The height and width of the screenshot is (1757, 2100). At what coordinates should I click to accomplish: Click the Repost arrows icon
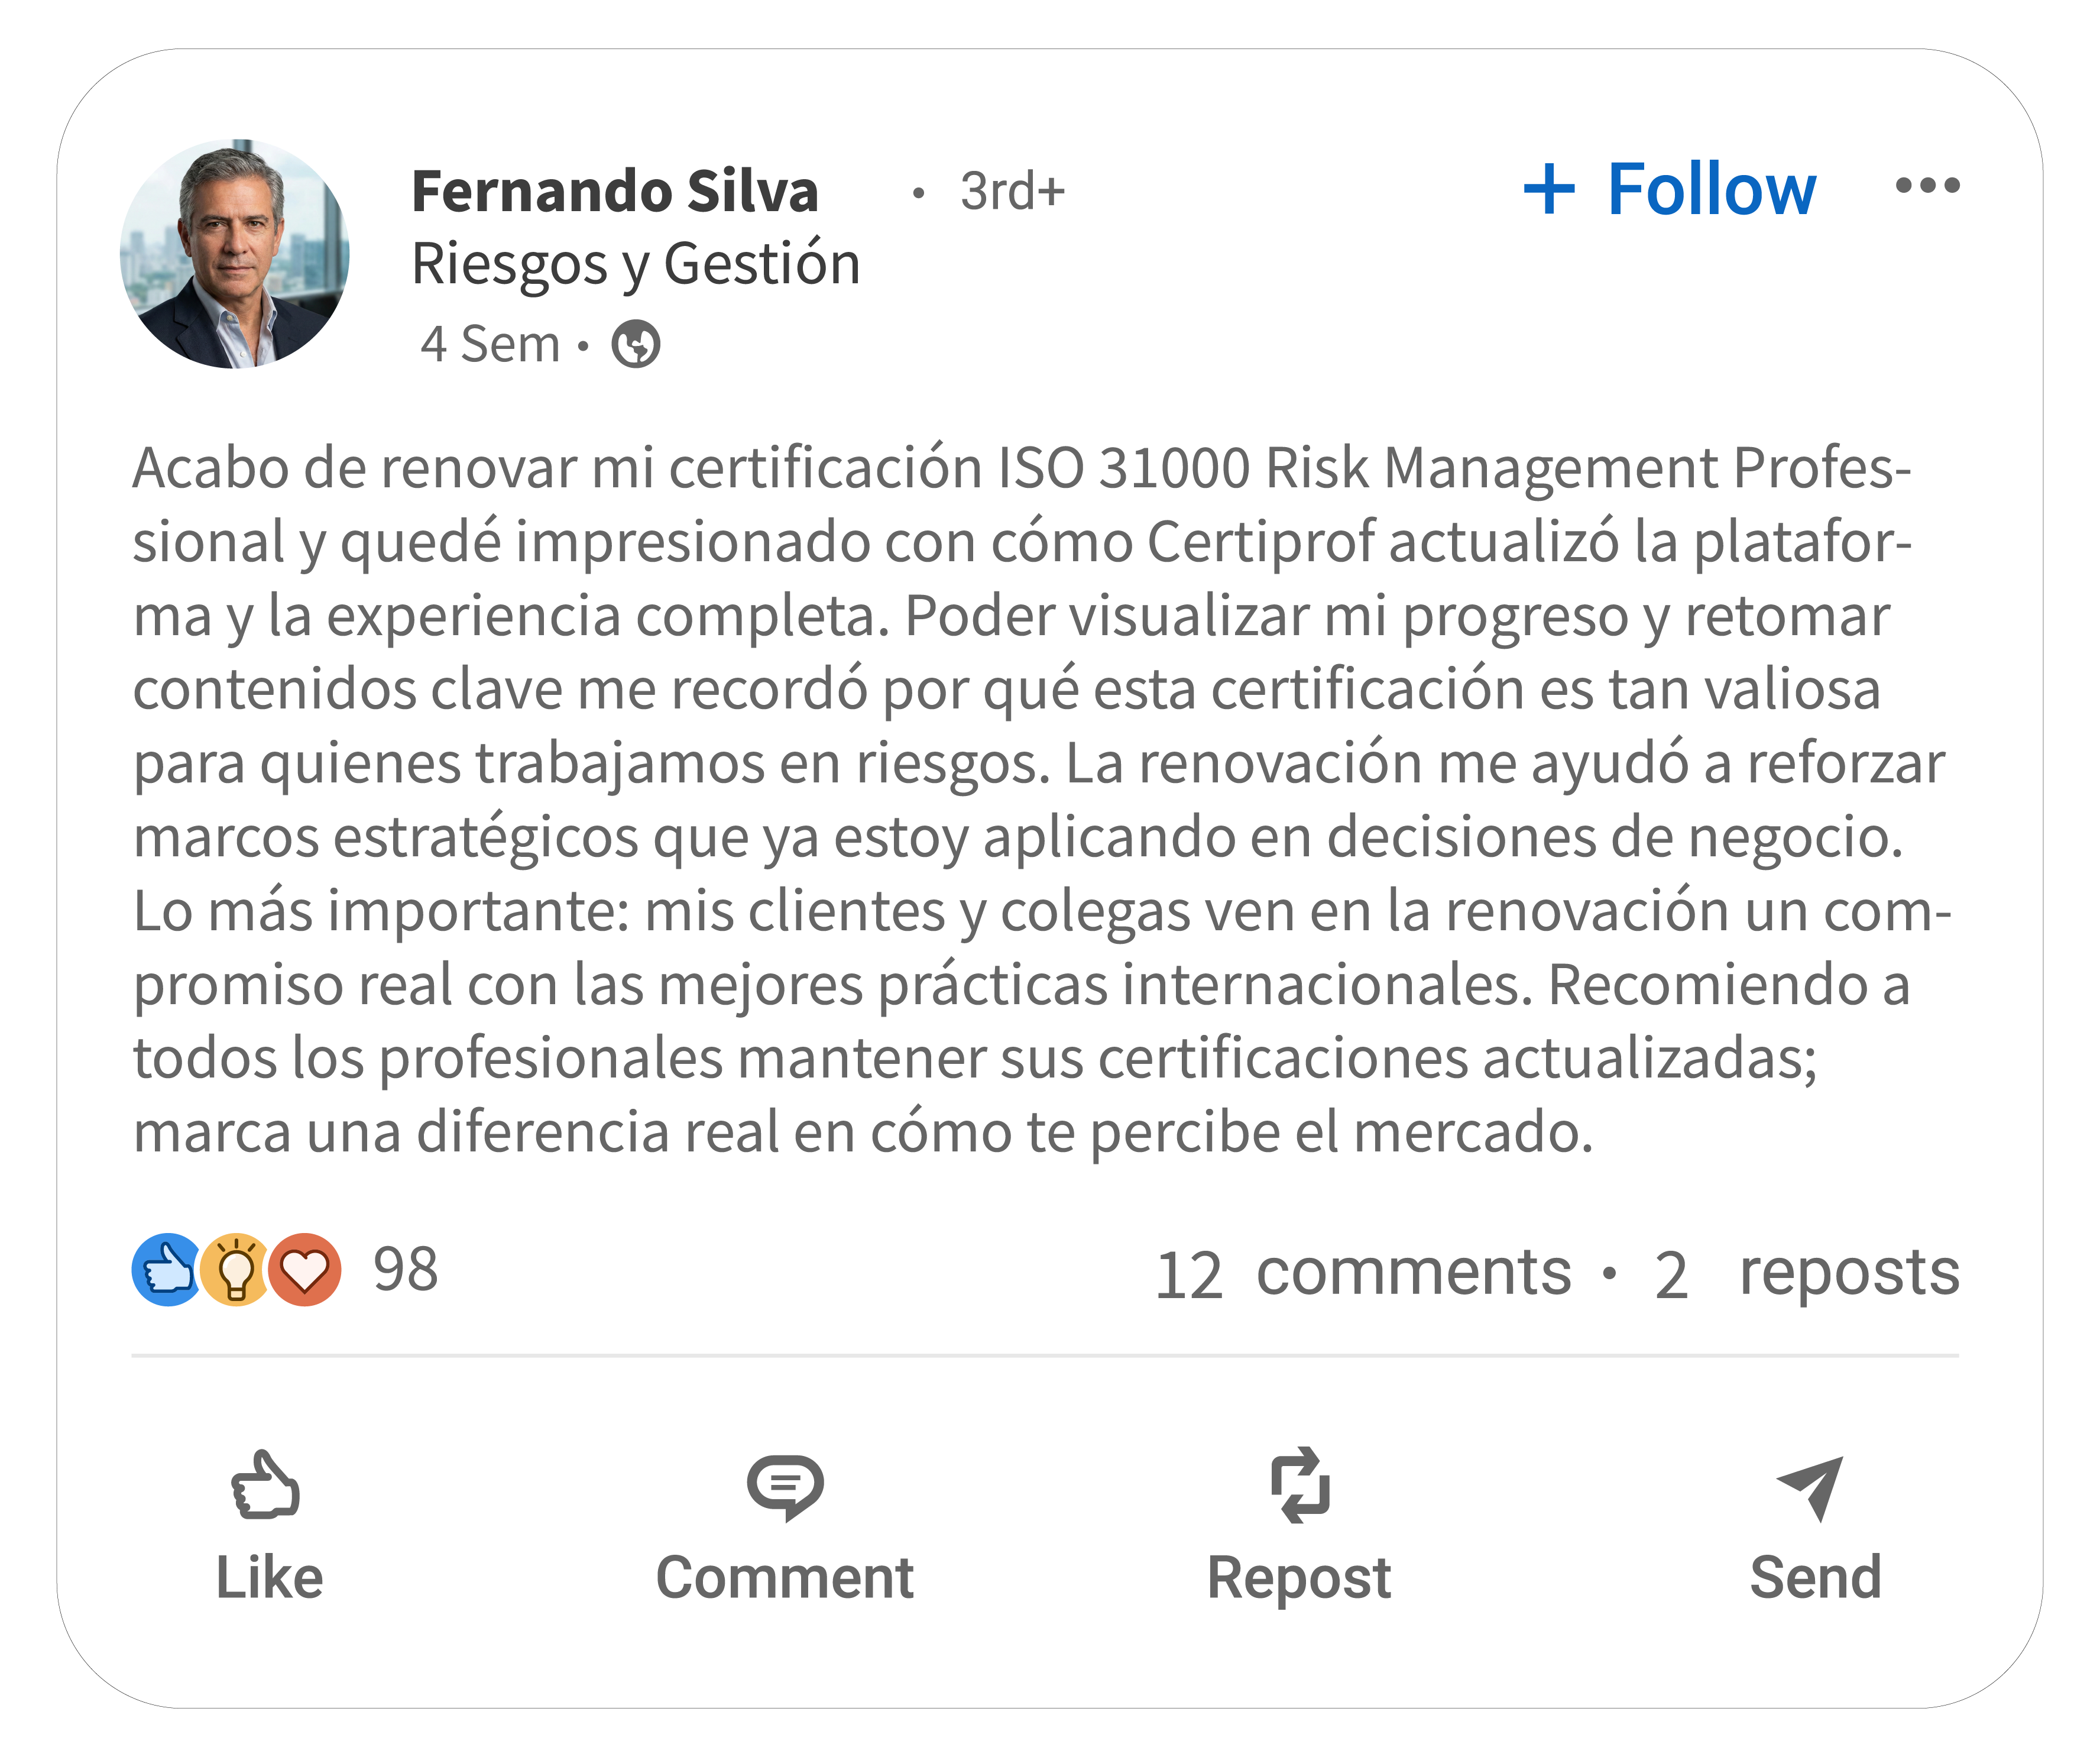[x=1300, y=1486]
